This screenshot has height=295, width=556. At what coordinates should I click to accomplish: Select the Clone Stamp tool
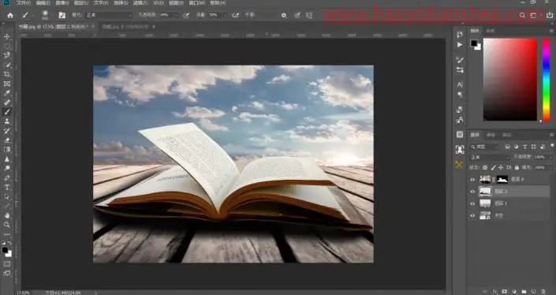pos(7,121)
